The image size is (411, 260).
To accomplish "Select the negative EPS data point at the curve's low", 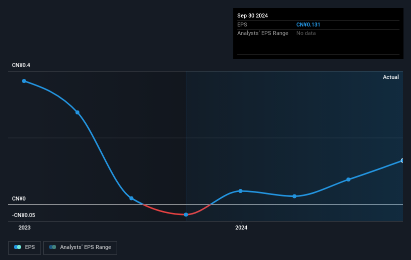I will point(186,214).
